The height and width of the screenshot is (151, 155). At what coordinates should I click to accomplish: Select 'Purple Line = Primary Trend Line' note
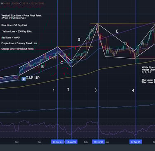19,43
